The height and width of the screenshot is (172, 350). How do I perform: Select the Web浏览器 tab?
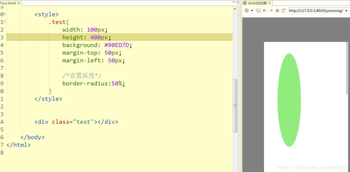coord(257,3)
